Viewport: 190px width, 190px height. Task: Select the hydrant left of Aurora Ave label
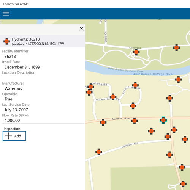[x=103, y=122]
